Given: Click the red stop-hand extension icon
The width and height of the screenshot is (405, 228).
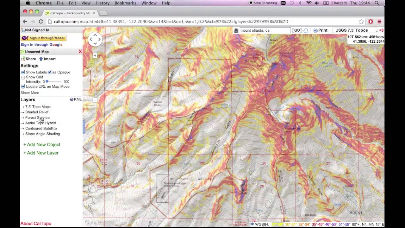Looking at the screenshot, I should pyautogui.click(x=371, y=22).
